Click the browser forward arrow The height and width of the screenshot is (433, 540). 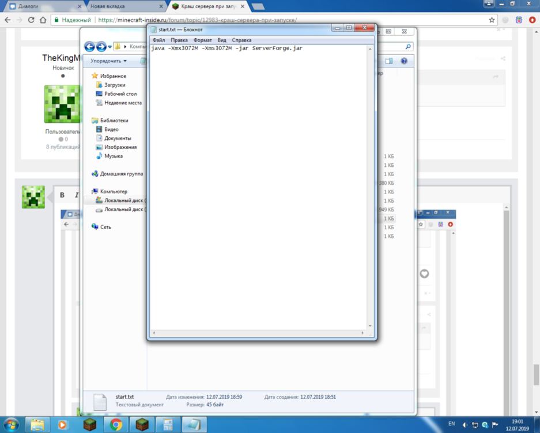click(x=19, y=20)
